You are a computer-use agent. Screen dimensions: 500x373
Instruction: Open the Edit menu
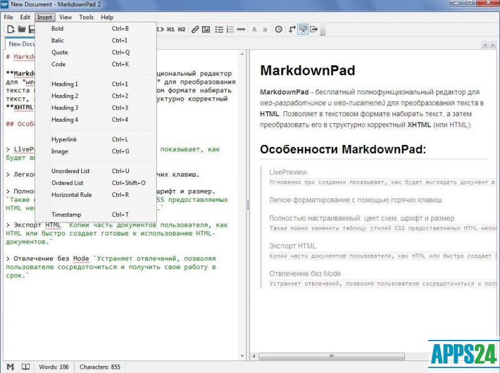click(25, 17)
